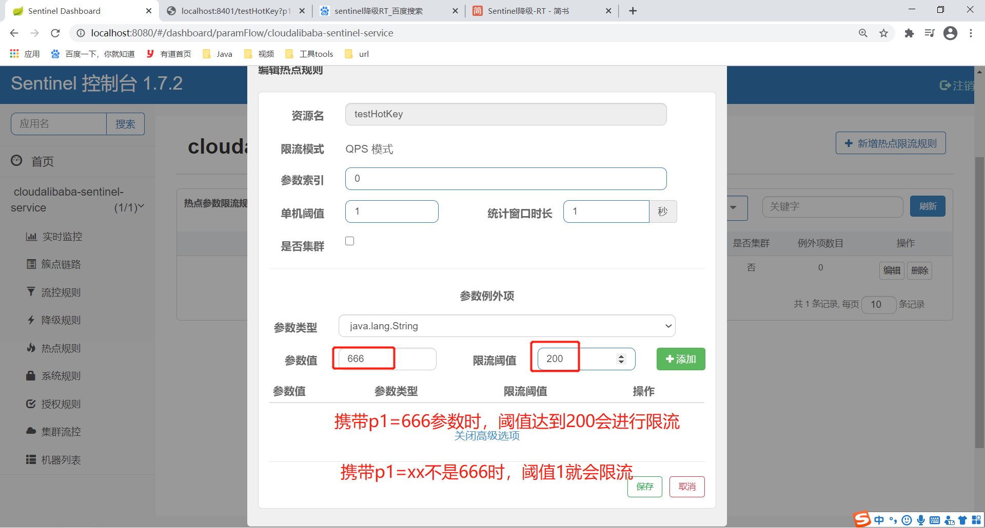Viewport: 985px width, 528px height.
Task: Open Chrome three-dot menu
Action: 971,33
